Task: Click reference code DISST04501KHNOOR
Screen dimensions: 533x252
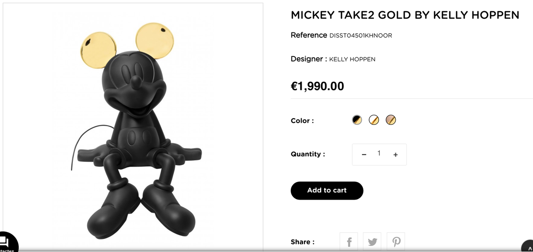Action: pyautogui.click(x=361, y=36)
